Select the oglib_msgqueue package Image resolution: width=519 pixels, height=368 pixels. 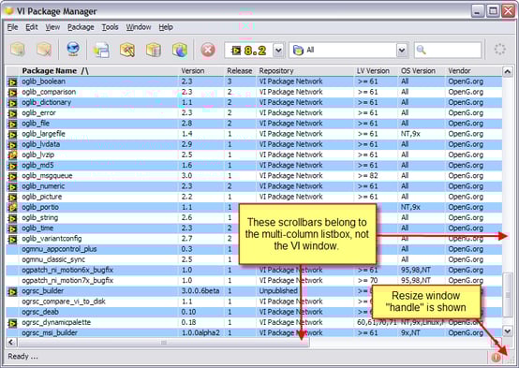(47, 176)
